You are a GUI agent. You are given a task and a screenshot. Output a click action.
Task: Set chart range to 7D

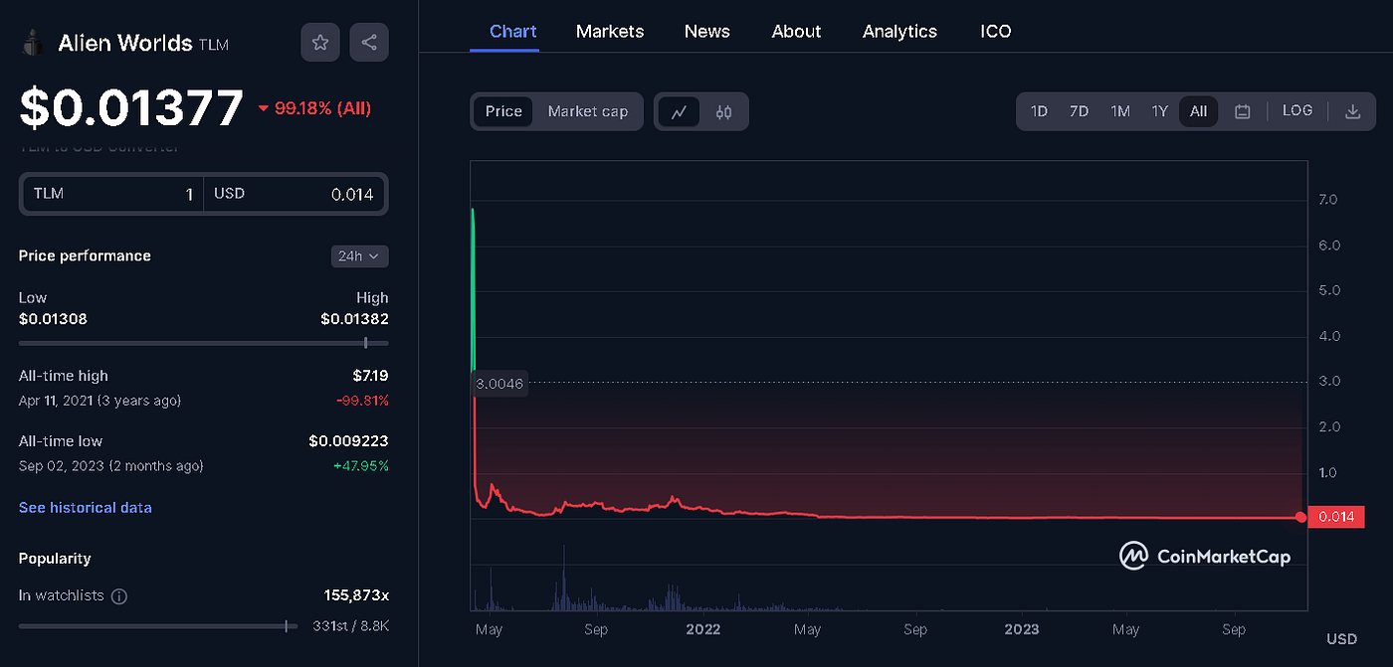1079,111
